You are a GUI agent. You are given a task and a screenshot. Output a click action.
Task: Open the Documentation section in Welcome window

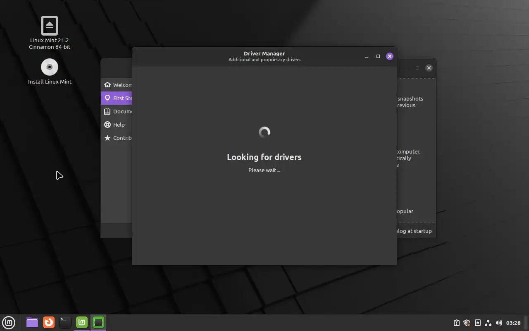[x=117, y=111]
